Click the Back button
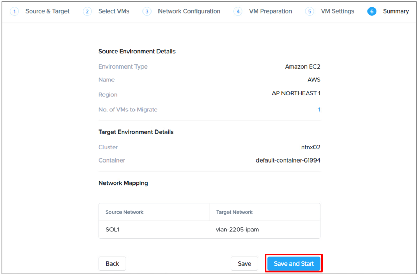418x276 pixels. coord(112,263)
